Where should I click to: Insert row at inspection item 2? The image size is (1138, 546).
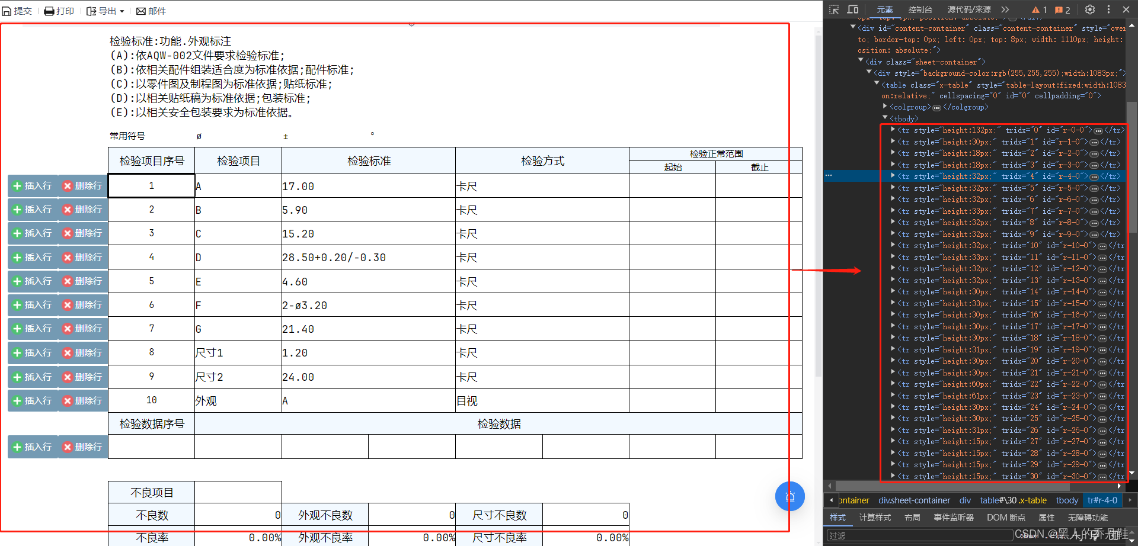(33, 210)
